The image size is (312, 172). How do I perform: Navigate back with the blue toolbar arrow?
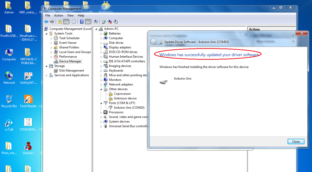(x=45, y=22)
